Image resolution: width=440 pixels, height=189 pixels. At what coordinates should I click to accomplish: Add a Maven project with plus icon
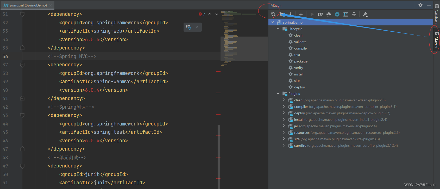coord(301,14)
